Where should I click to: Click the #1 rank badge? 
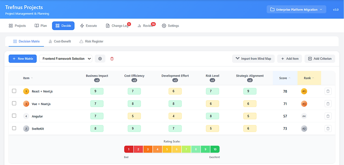pyautogui.click(x=304, y=91)
